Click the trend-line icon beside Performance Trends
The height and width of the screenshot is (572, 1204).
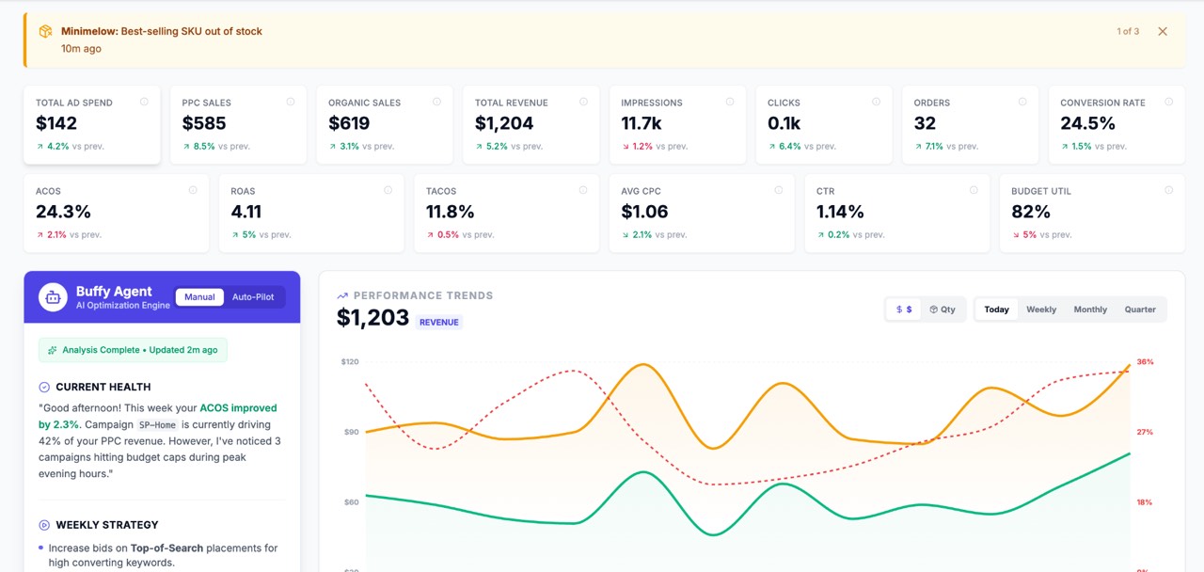click(341, 294)
